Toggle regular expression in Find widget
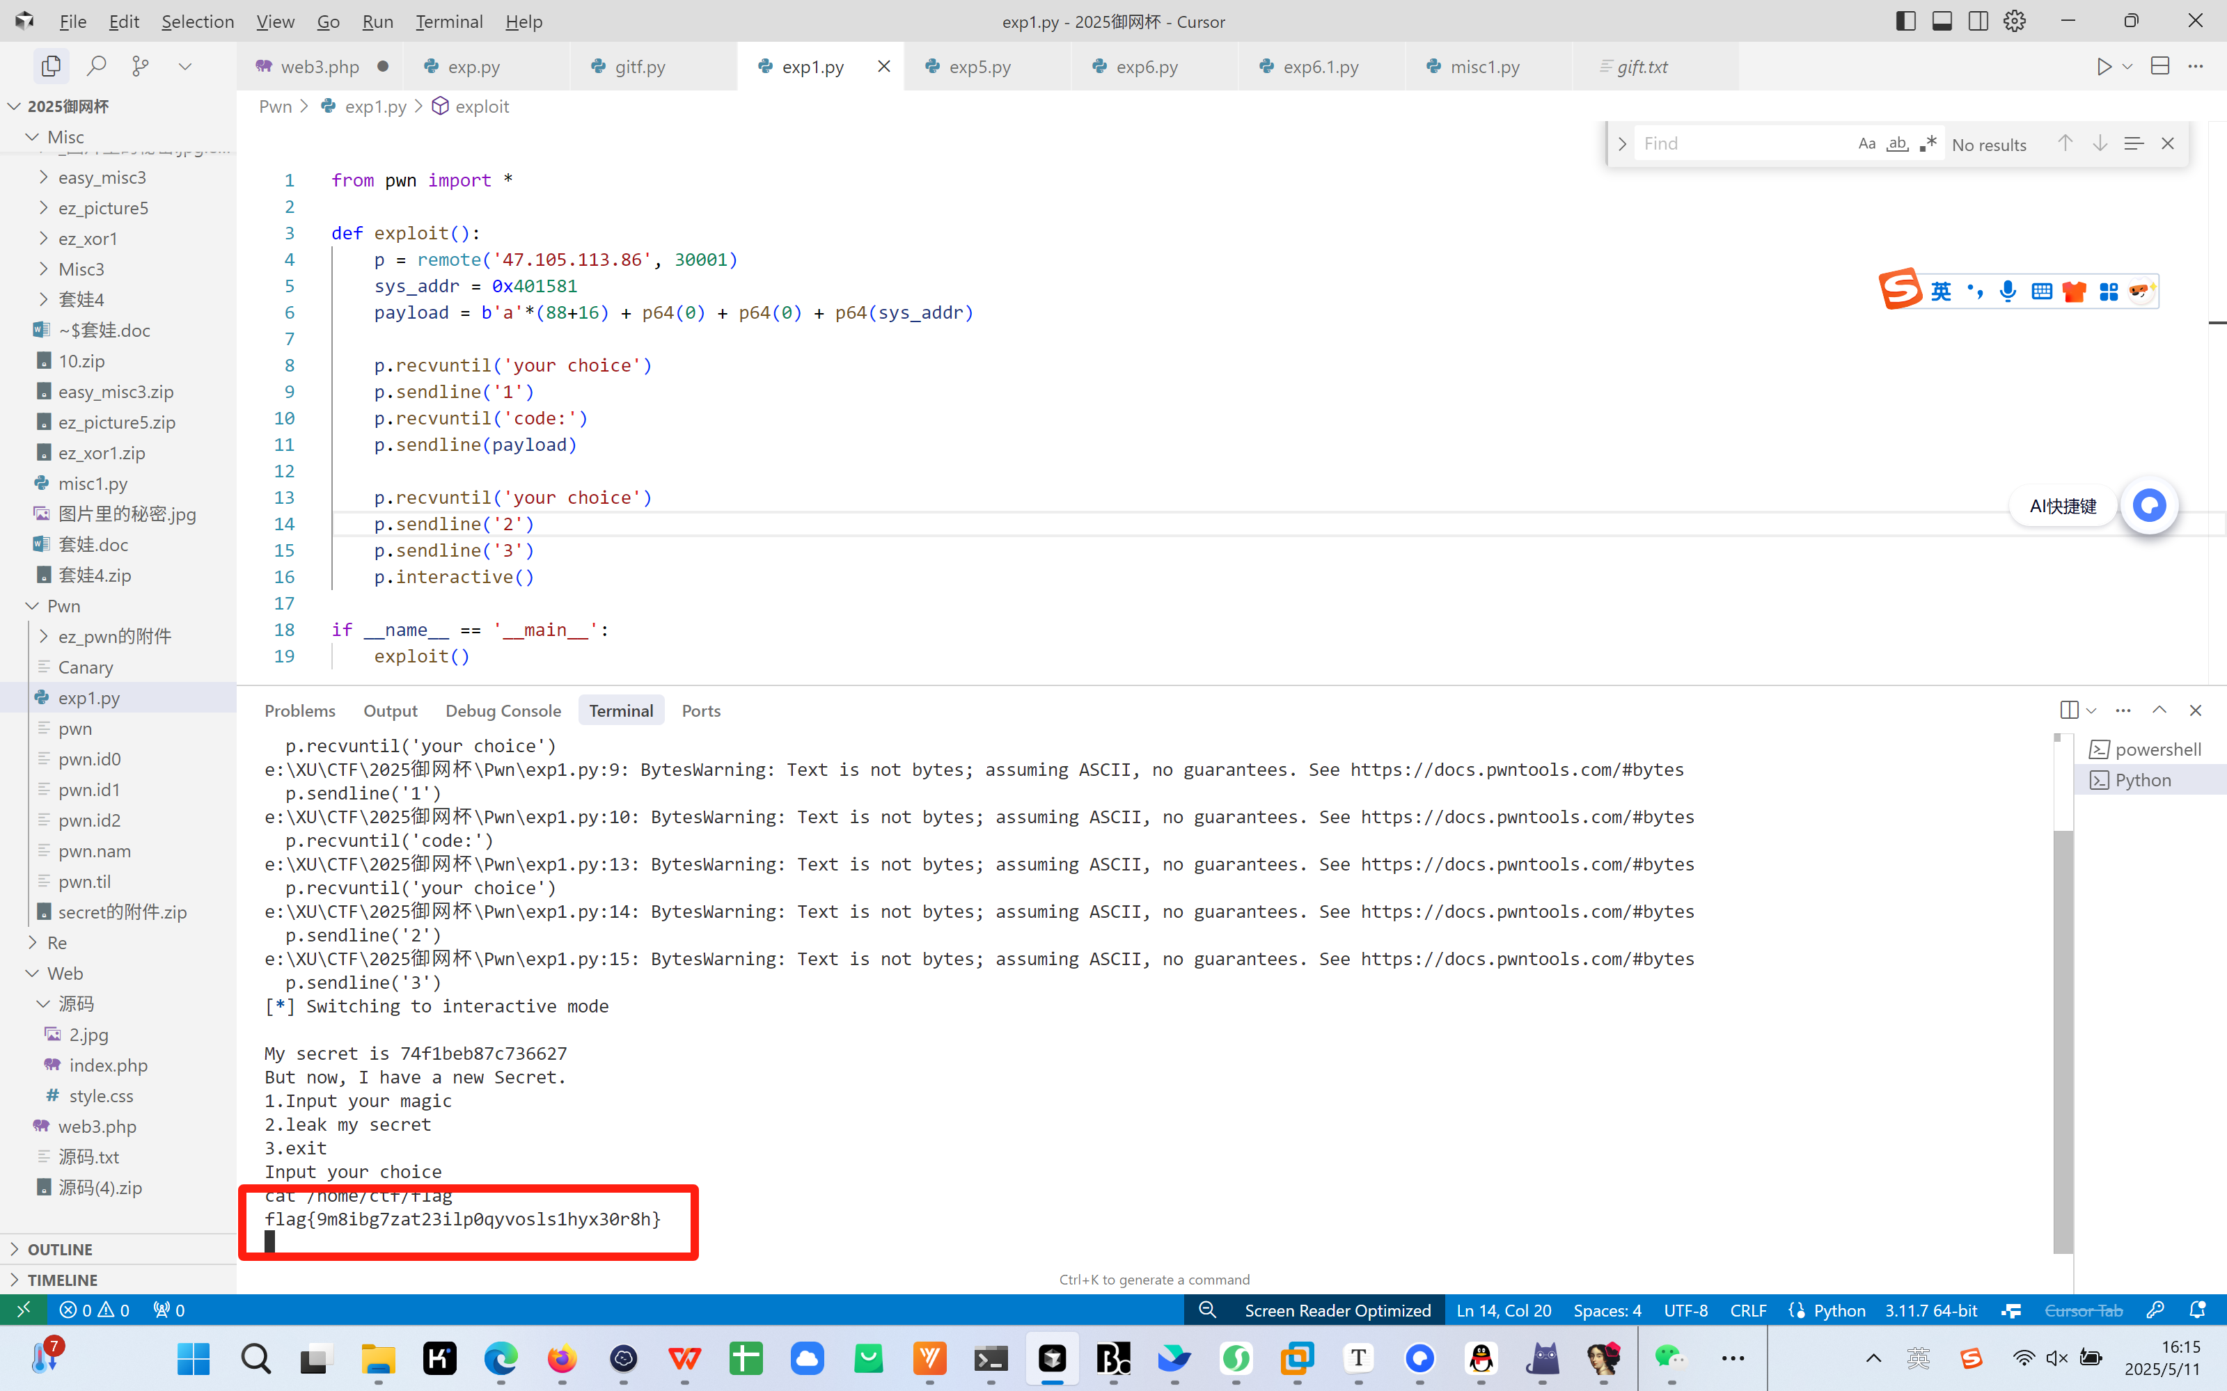The width and height of the screenshot is (2227, 1391). click(1929, 143)
